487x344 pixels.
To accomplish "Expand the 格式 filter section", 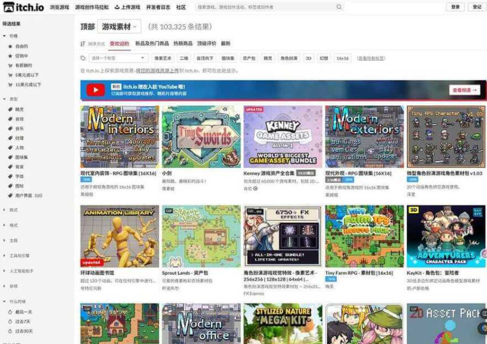I will (10, 226).
